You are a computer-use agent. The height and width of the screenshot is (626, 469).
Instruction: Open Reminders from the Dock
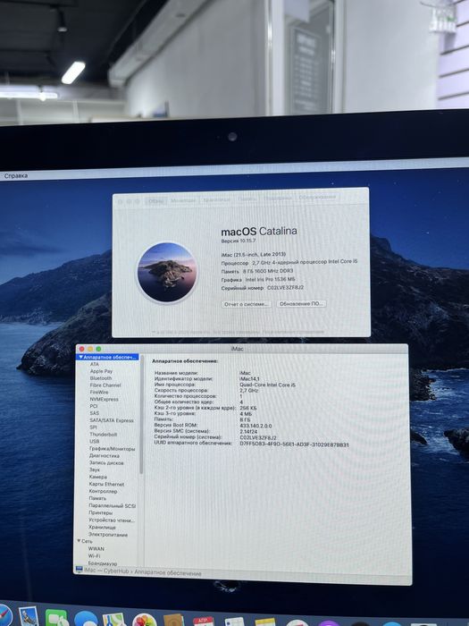[x=234, y=622]
